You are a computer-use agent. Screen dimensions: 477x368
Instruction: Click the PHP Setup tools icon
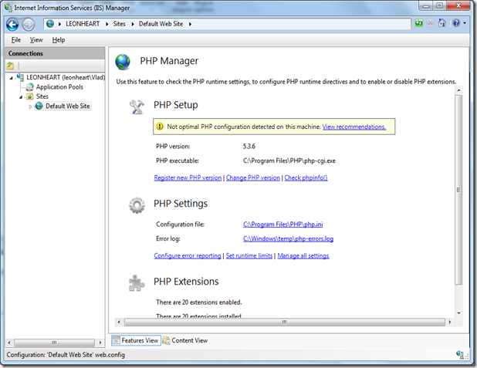[x=137, y=107]
